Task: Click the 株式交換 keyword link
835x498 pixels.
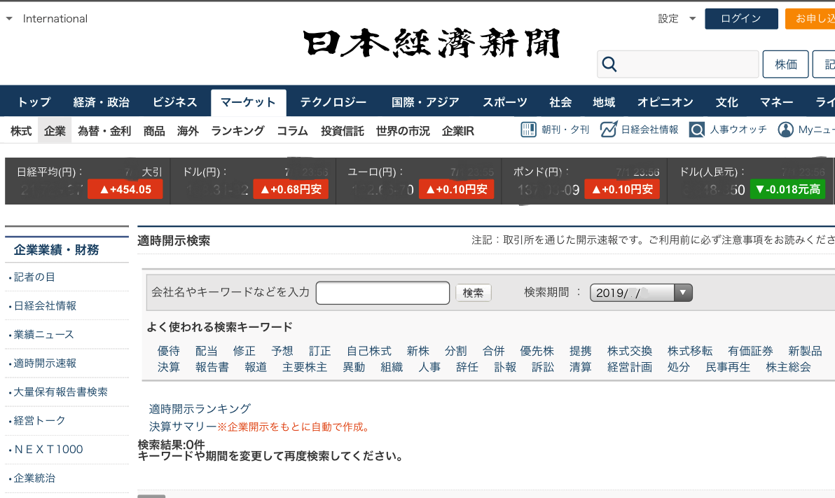Action: pos(630,351)
